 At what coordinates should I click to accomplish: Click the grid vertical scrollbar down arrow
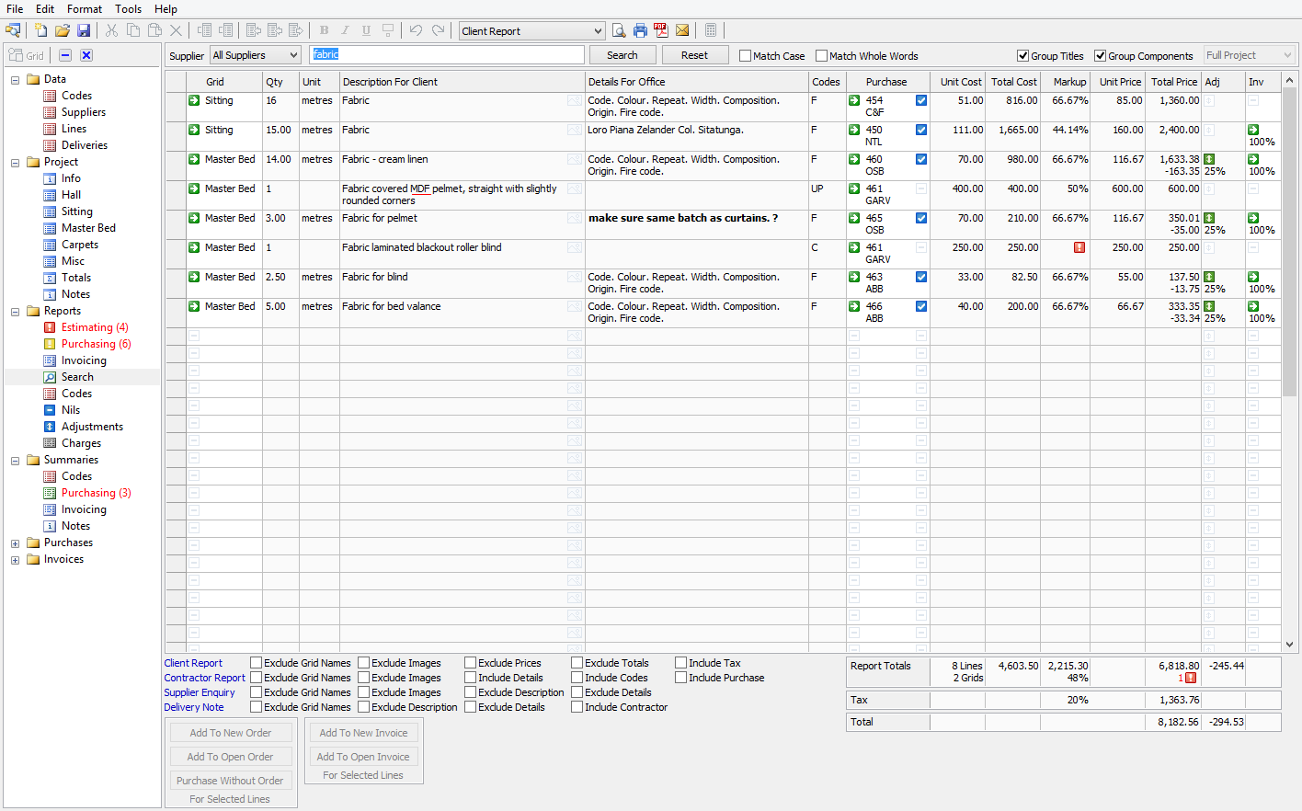(1289, 645)
